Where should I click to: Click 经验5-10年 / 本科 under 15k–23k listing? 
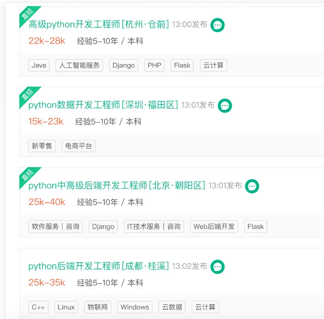click(108, 122)
